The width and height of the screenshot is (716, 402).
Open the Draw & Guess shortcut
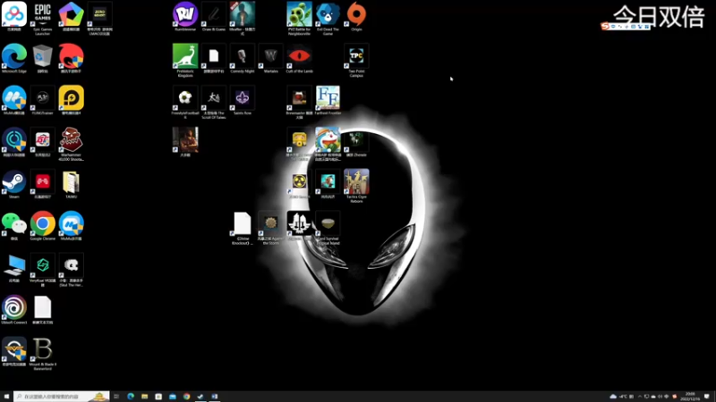pyautogui.click(x=214, y=16)
